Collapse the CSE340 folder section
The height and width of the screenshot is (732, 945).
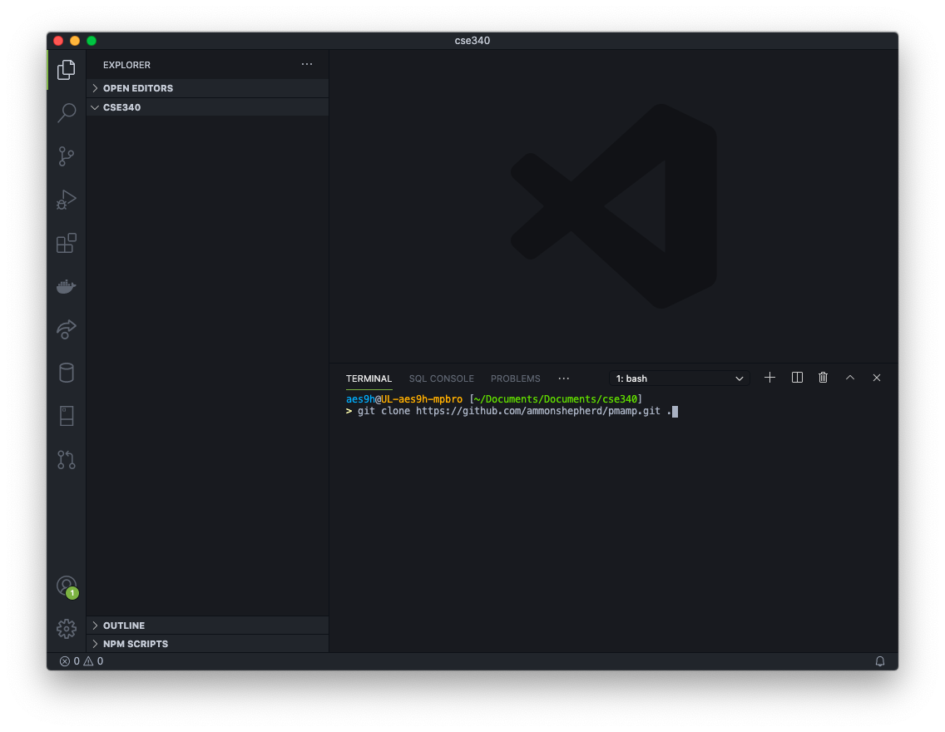pyautogui.click(x=207, y=107)
